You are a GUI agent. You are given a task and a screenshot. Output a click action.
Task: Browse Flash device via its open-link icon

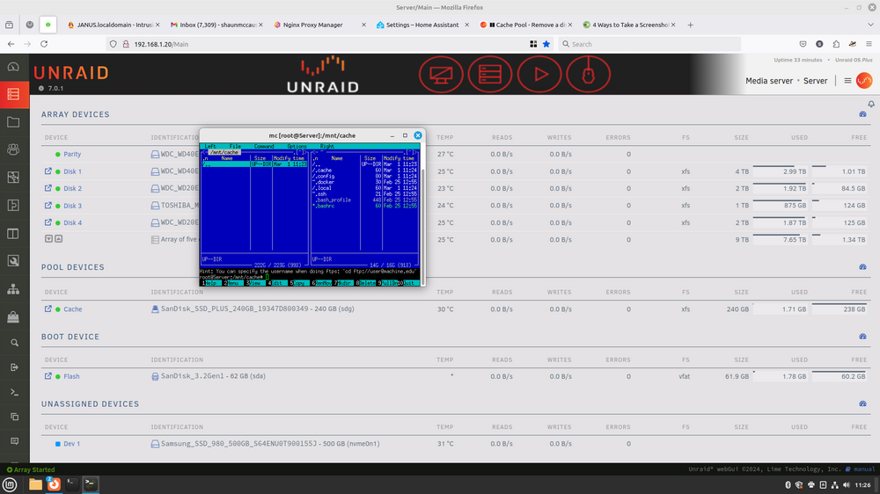(48, 376)
